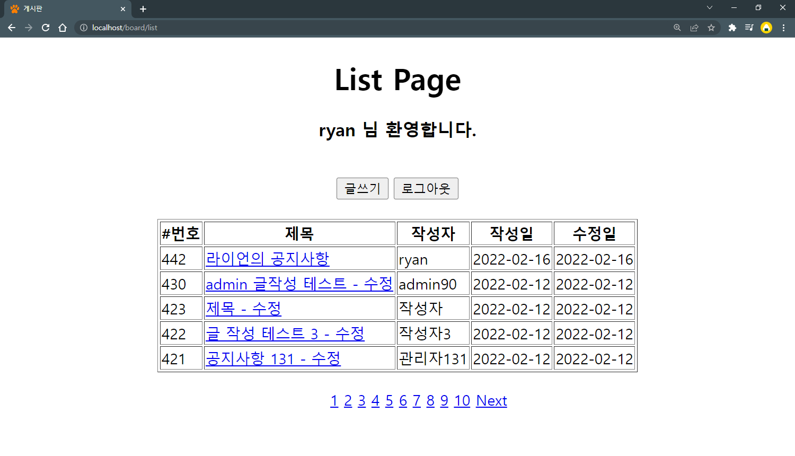The image size is (795, 456).
Task: Minimize the browser window
Action: [x=734, y=7]
